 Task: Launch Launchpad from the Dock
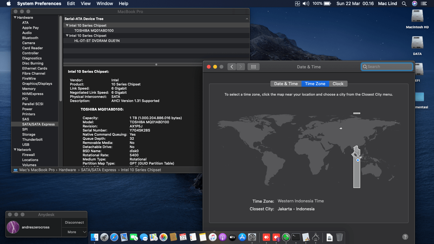pos(104,237)
